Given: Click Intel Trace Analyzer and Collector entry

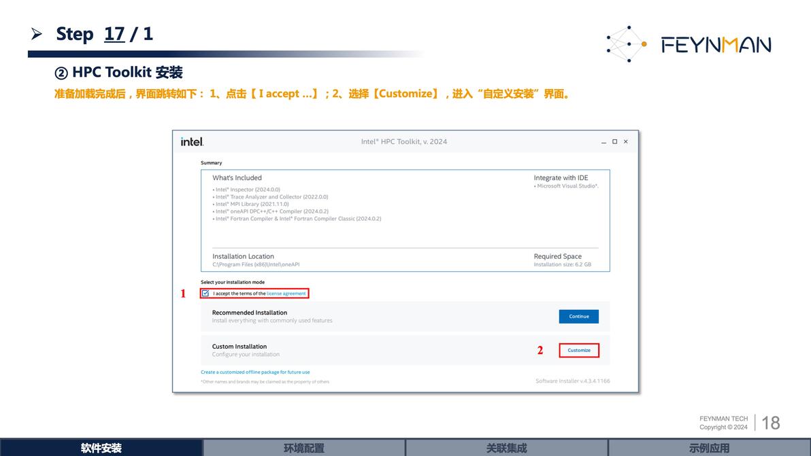Looking at the screenshot, I should pyautogui.click(x=271, y=197).
